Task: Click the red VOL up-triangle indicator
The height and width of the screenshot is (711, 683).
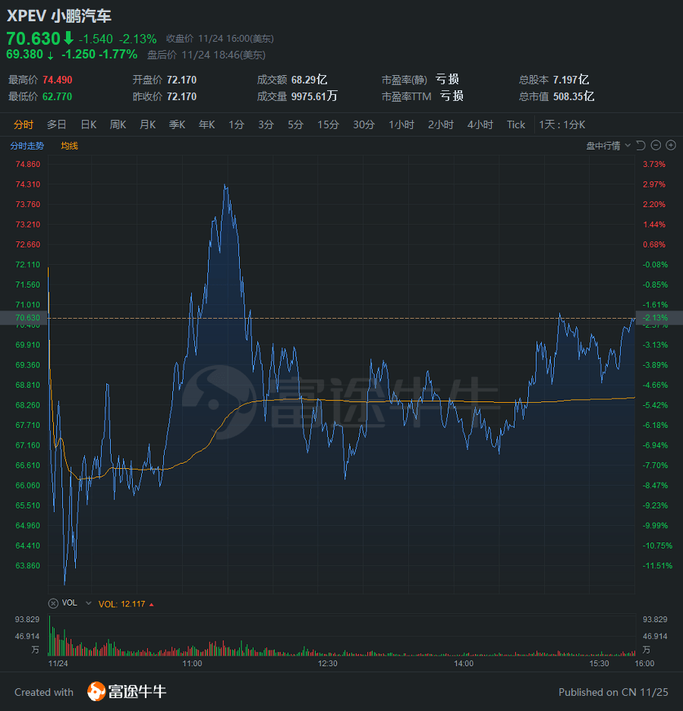Action: point(152,605)
